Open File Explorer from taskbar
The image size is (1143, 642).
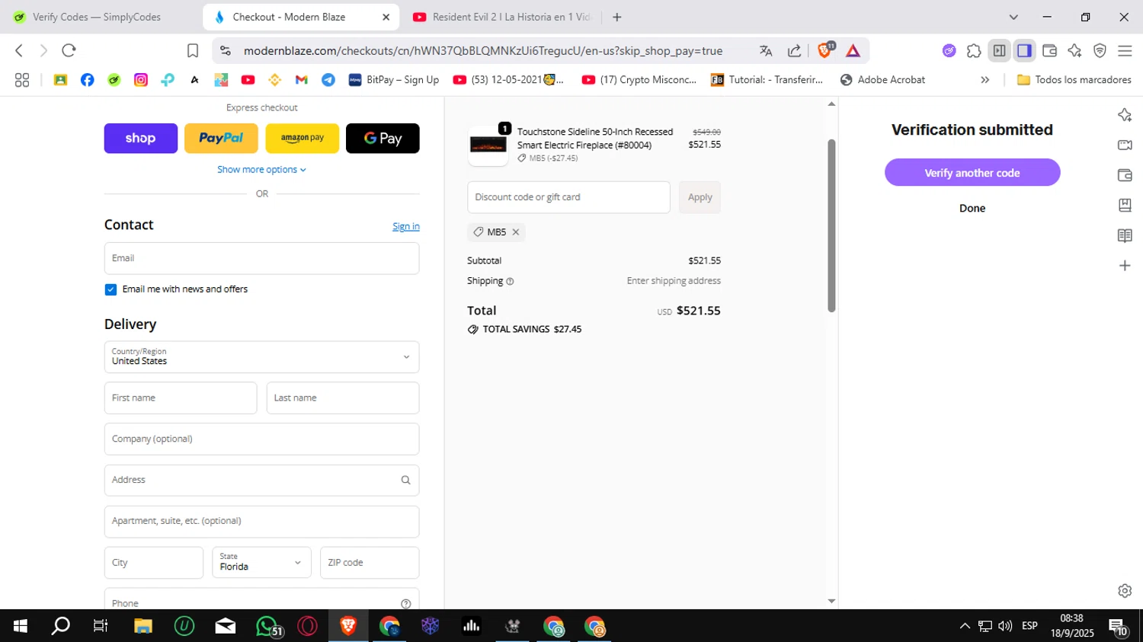click(x=143, y=626)
